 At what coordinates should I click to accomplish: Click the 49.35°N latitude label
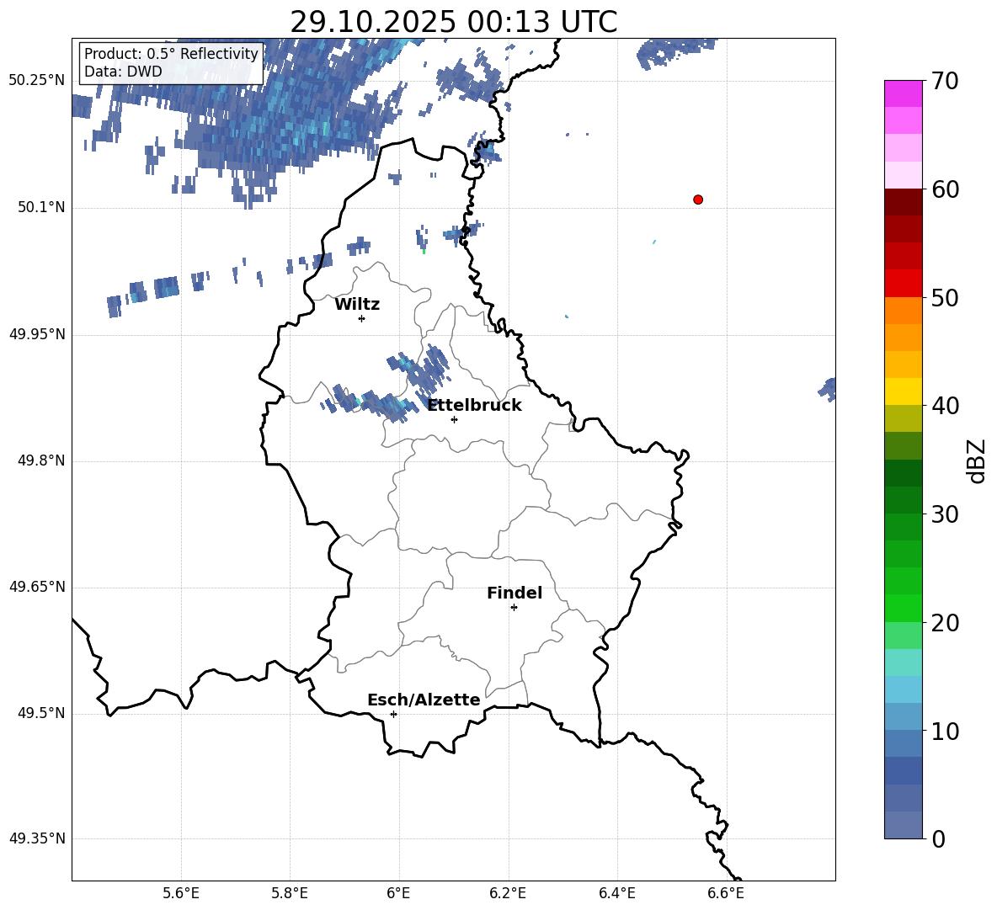[37, 838]
